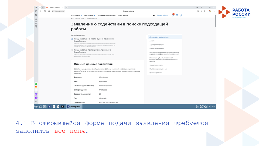Open the user profile icon
The image size is (259, 146).
click(181, 15)
